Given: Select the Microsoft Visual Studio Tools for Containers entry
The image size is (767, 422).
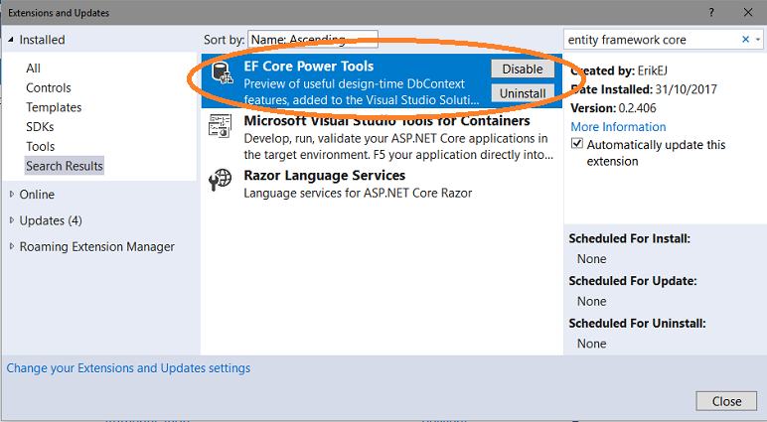Looking at the screenshot, I should 382,136.
